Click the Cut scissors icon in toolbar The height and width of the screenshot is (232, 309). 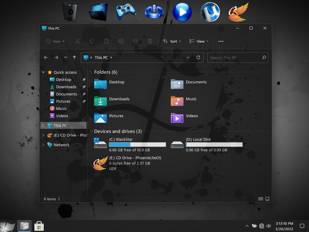tap(78, 41)
